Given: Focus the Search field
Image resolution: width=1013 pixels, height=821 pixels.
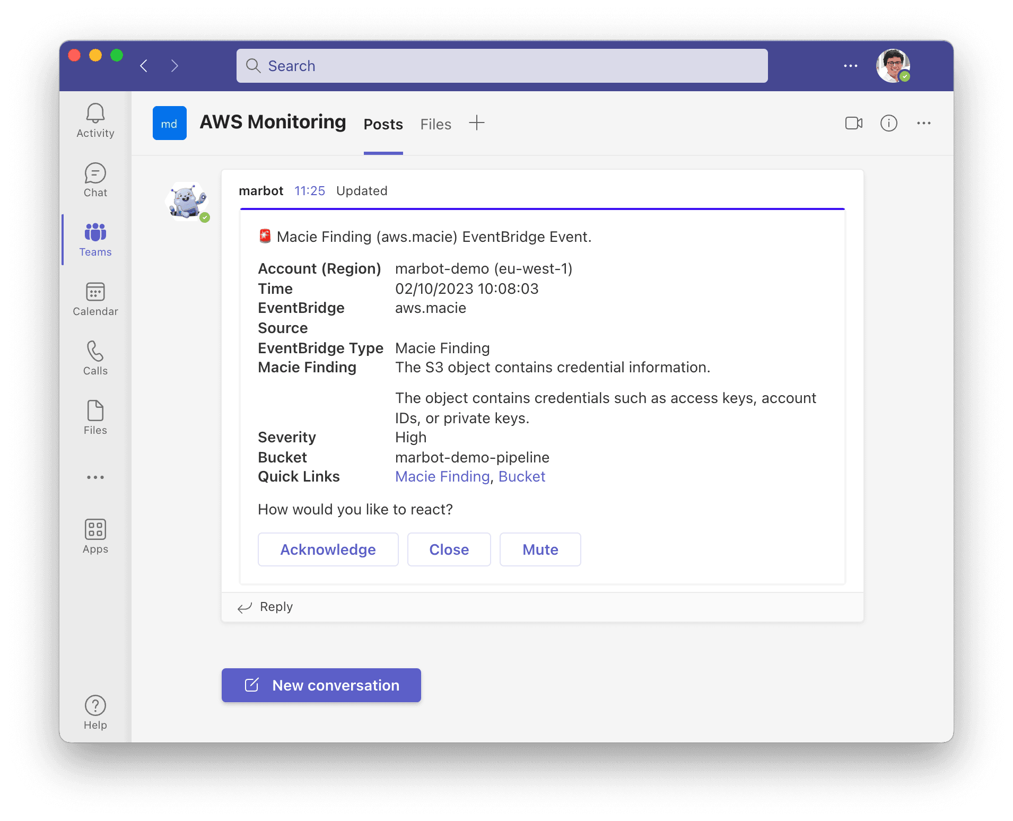Looking at the screenshot, I should 502,66.
